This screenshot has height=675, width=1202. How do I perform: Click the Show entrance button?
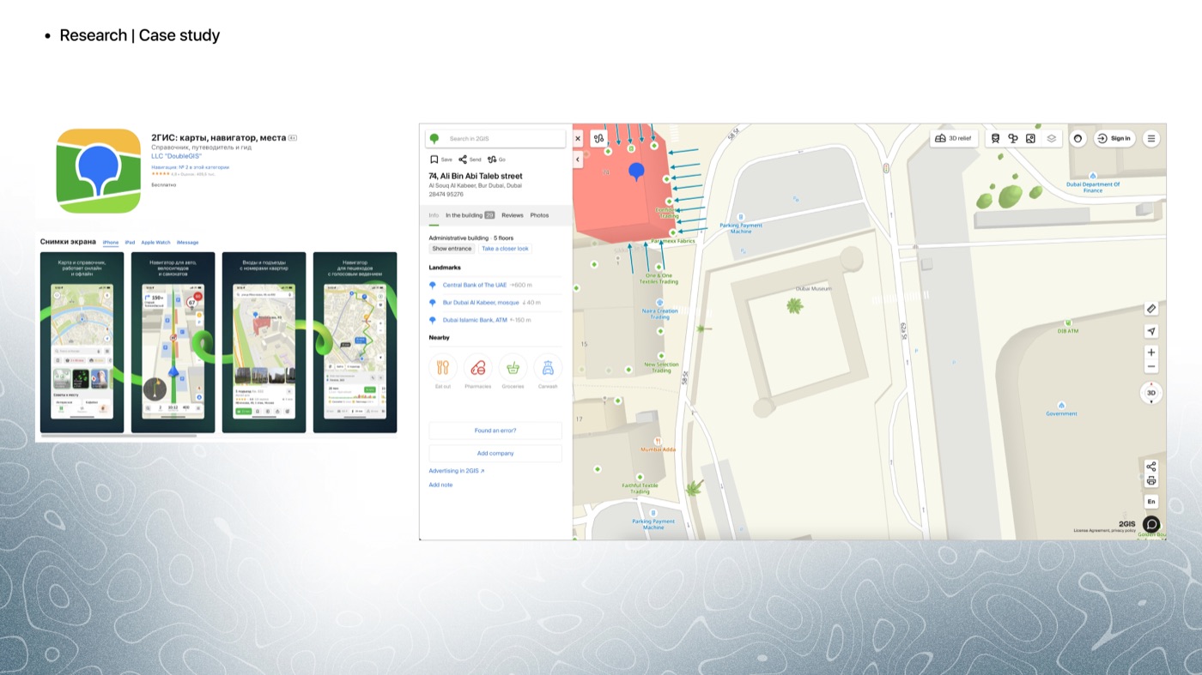point(452,249)
